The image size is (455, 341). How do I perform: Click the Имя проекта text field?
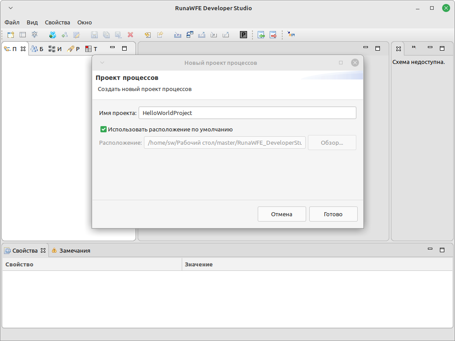(247, 113)
